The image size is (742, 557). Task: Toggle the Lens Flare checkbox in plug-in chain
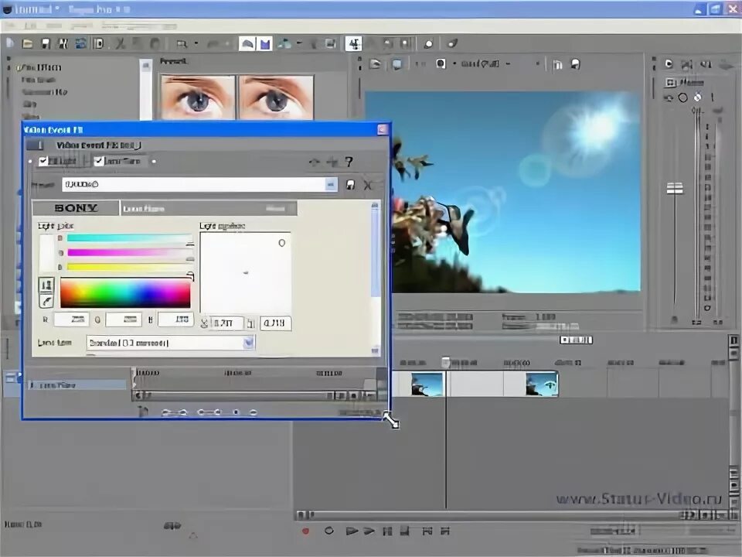tap(98, 161)
